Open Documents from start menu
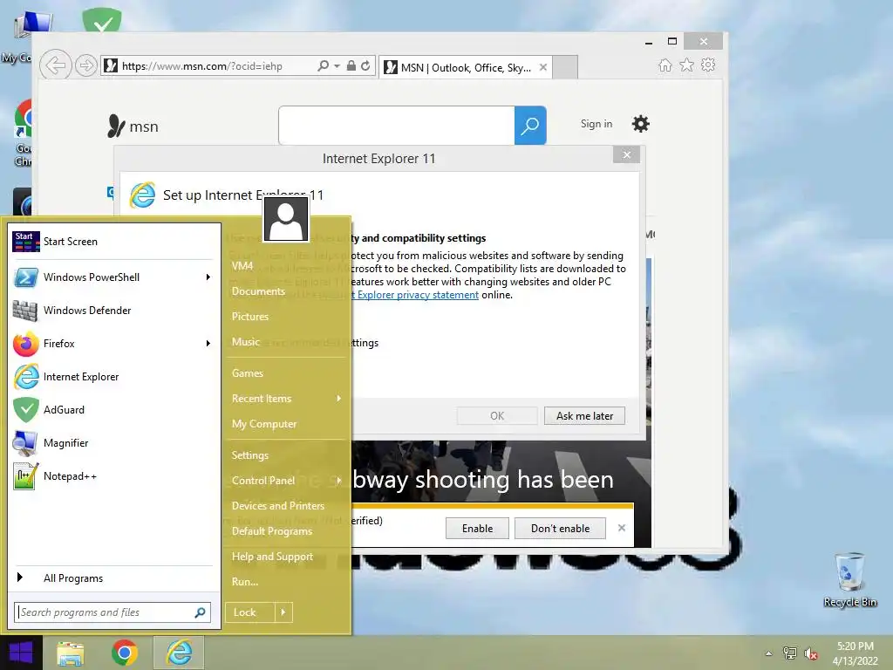 click(x=258, y=291)
